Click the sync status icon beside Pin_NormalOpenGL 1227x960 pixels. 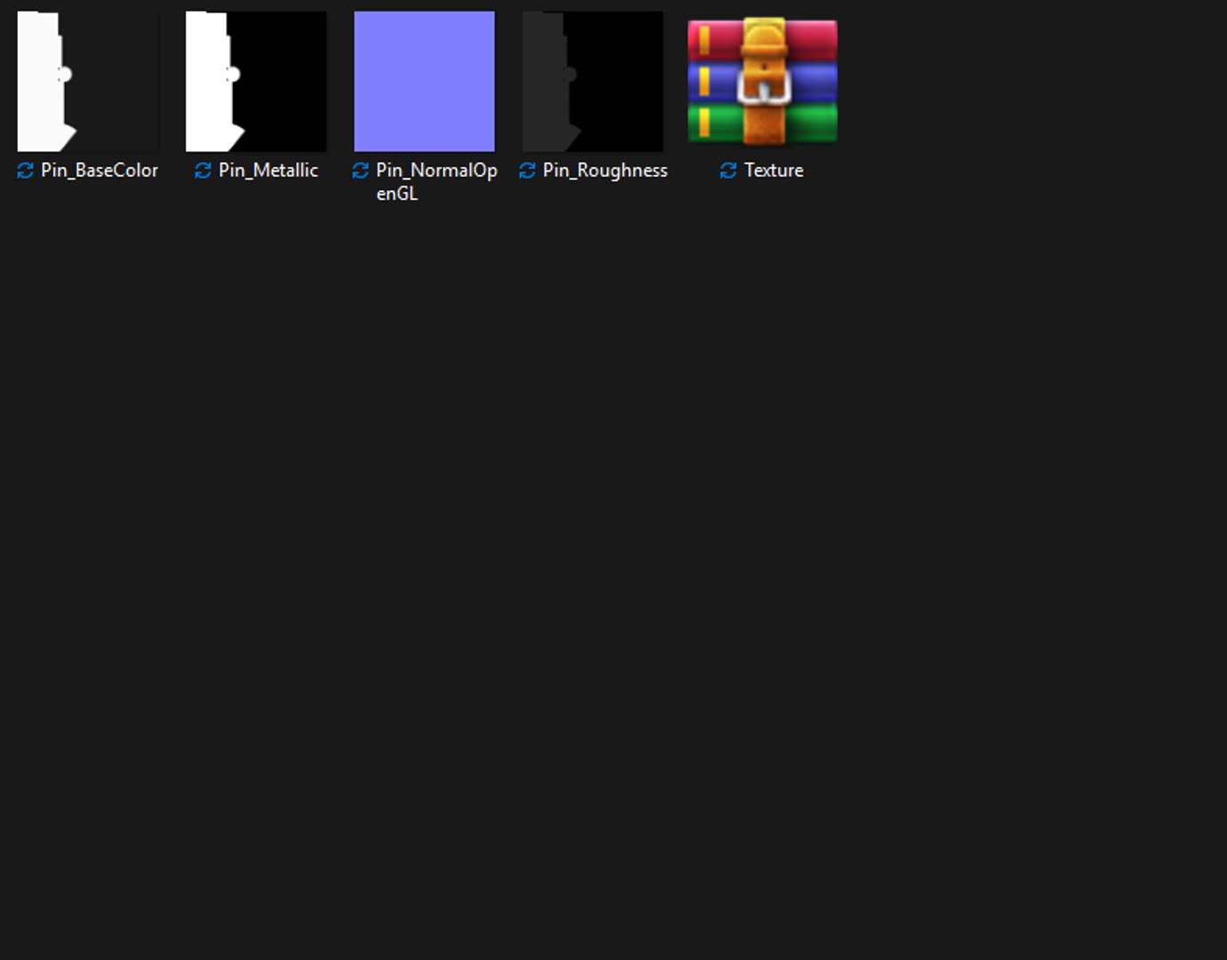(360, 171)
